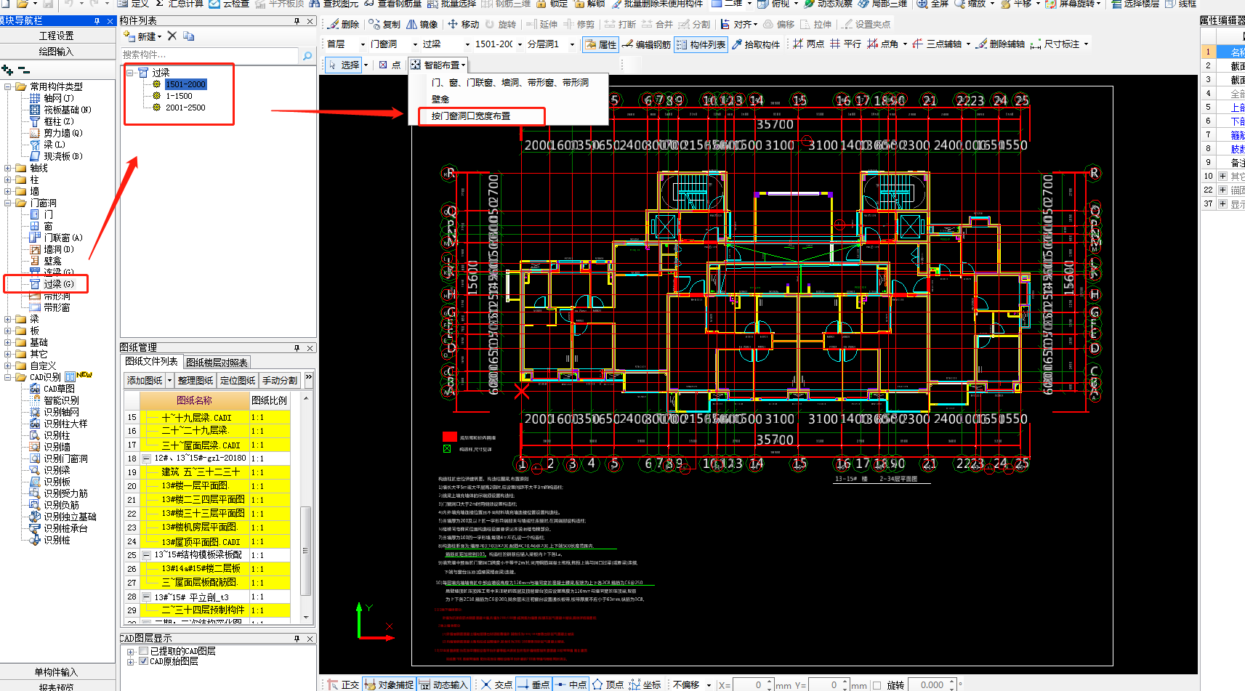
Task: Click the 全屏 (full screen) tool
Action: click(932, 4)
